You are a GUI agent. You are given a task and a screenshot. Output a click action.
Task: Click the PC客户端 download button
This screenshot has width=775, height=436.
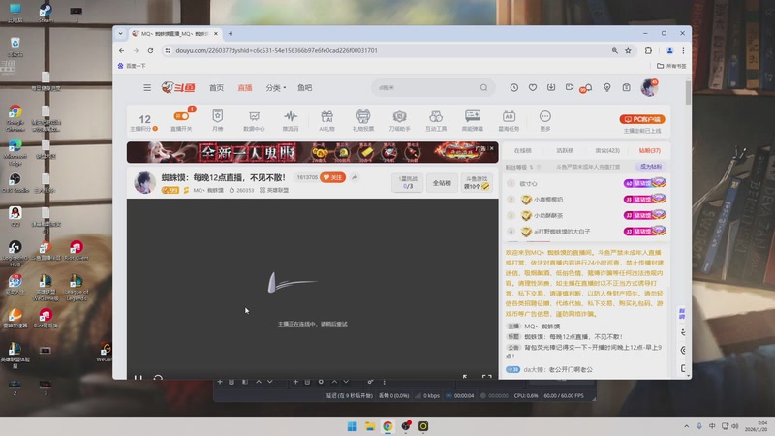642,119
